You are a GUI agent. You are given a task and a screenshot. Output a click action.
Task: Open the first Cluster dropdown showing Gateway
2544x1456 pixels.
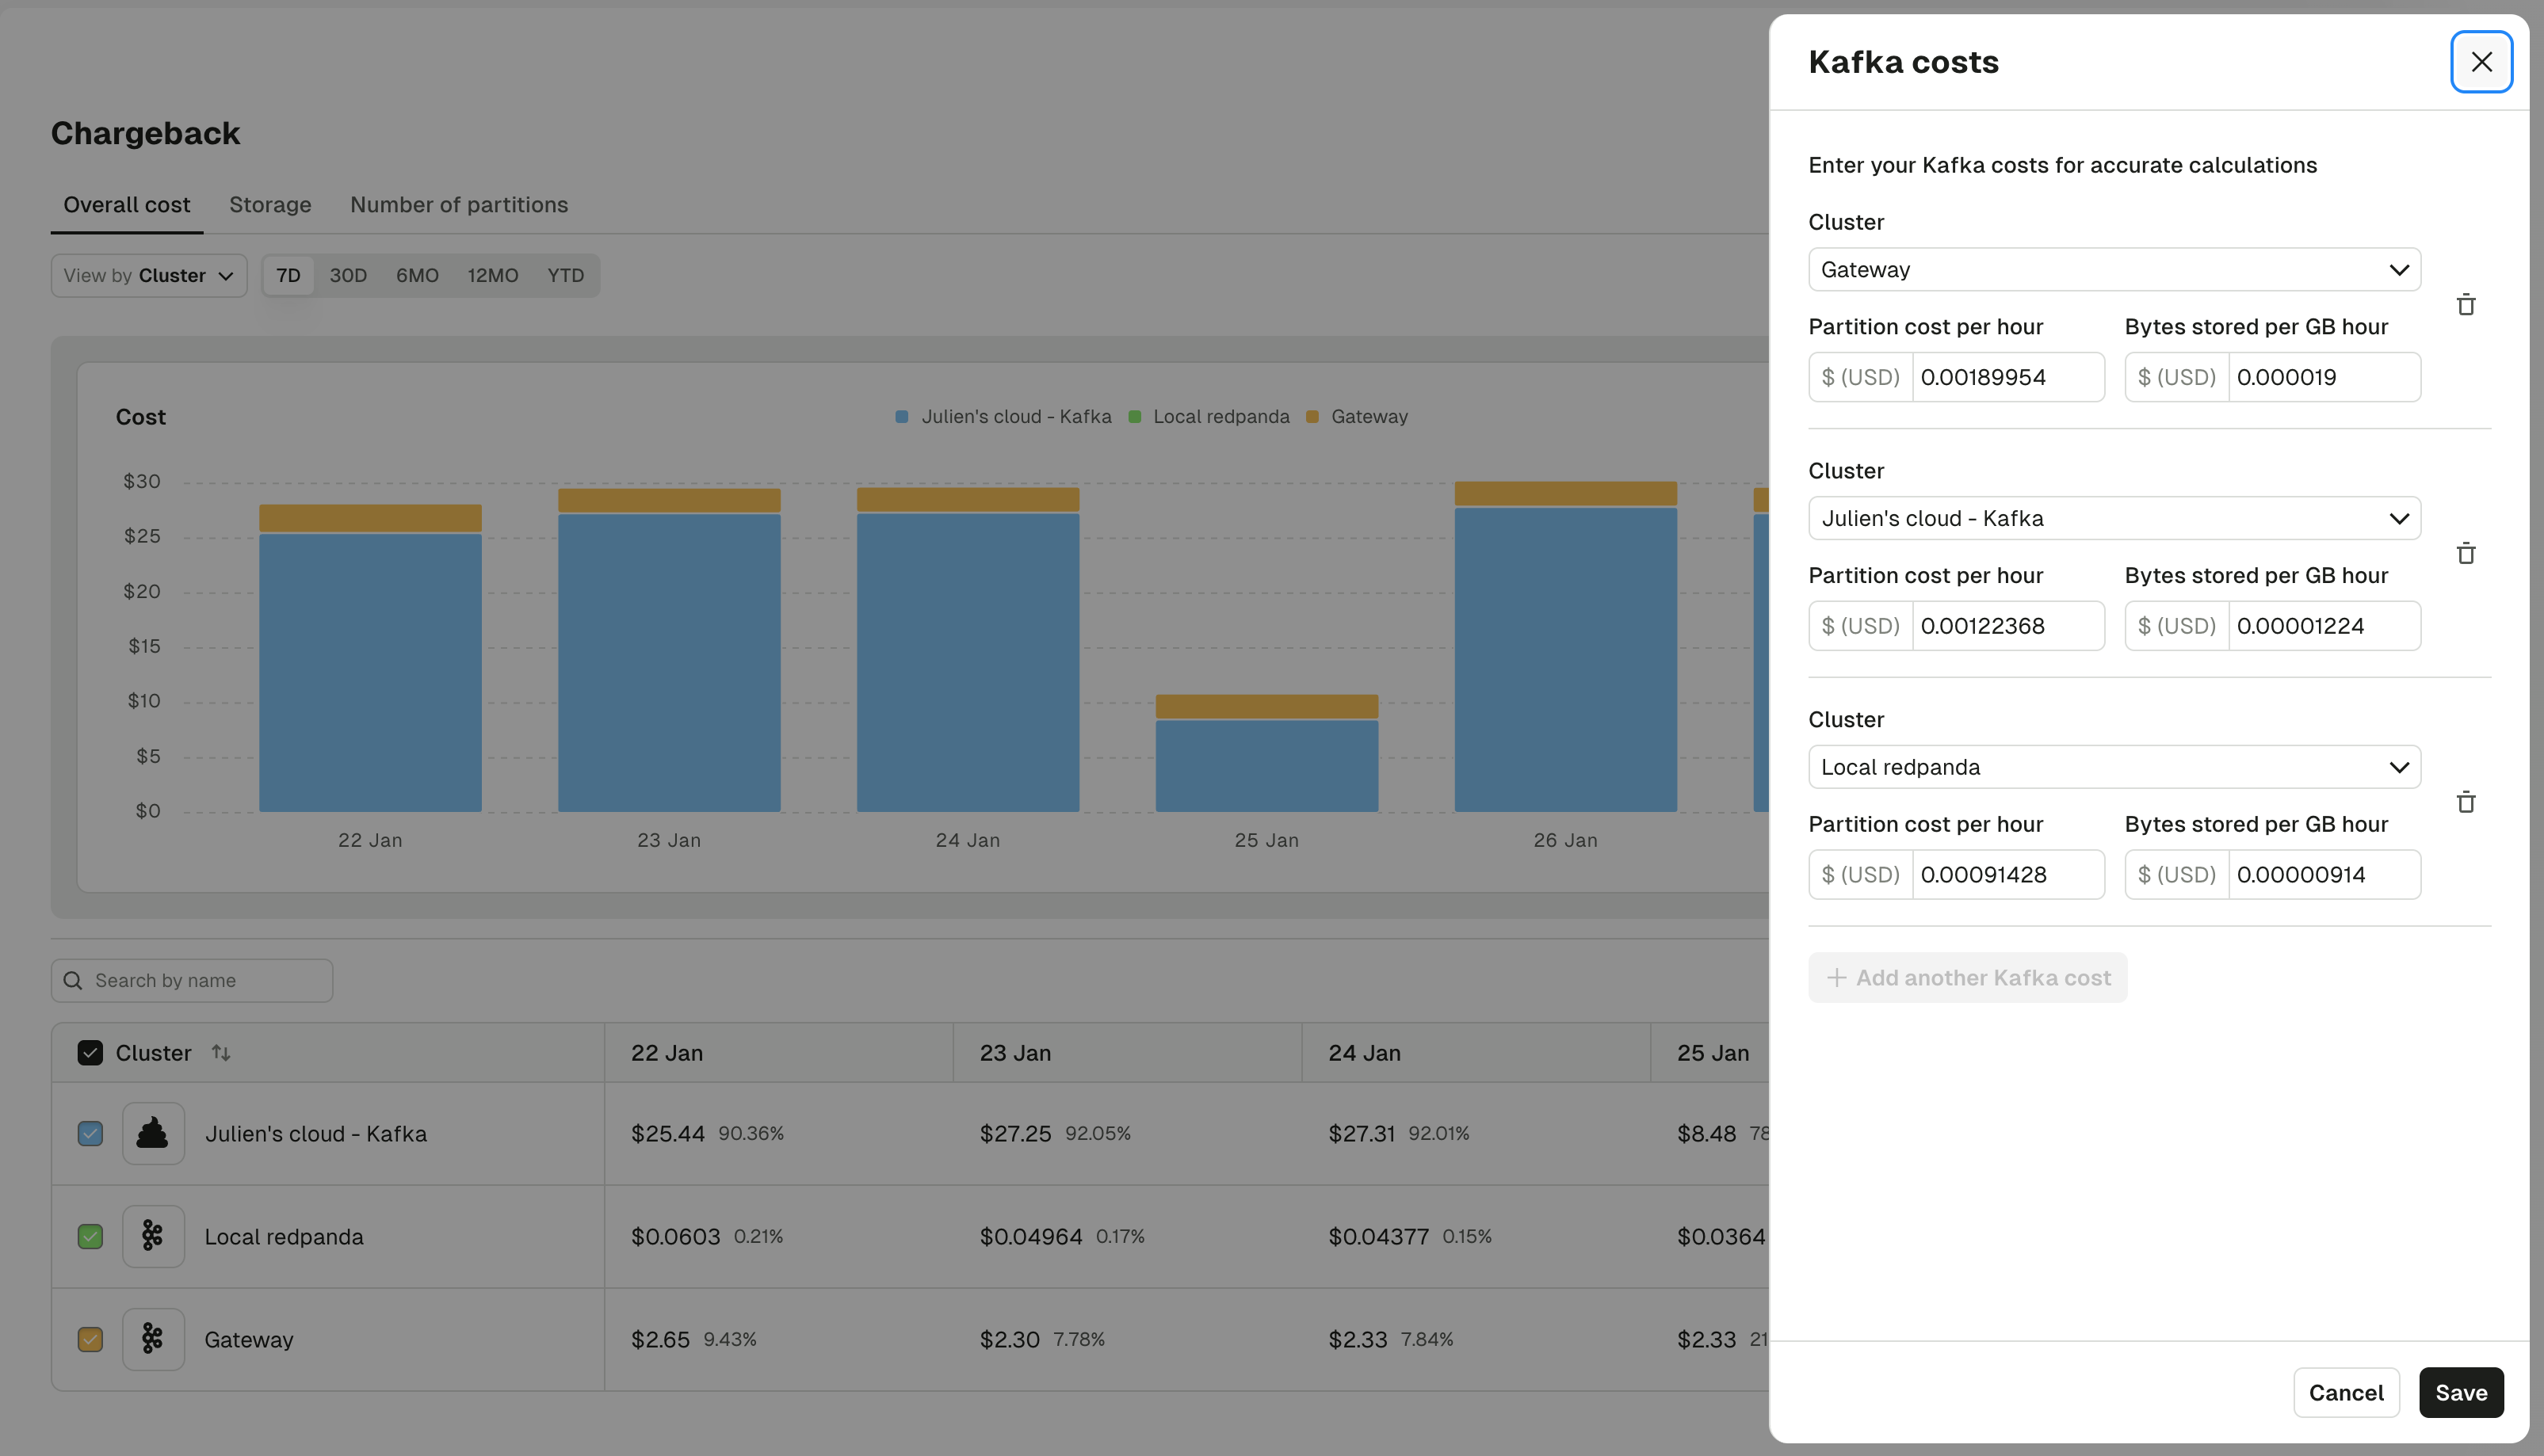pyautogui.click(x=2113, y=269)
